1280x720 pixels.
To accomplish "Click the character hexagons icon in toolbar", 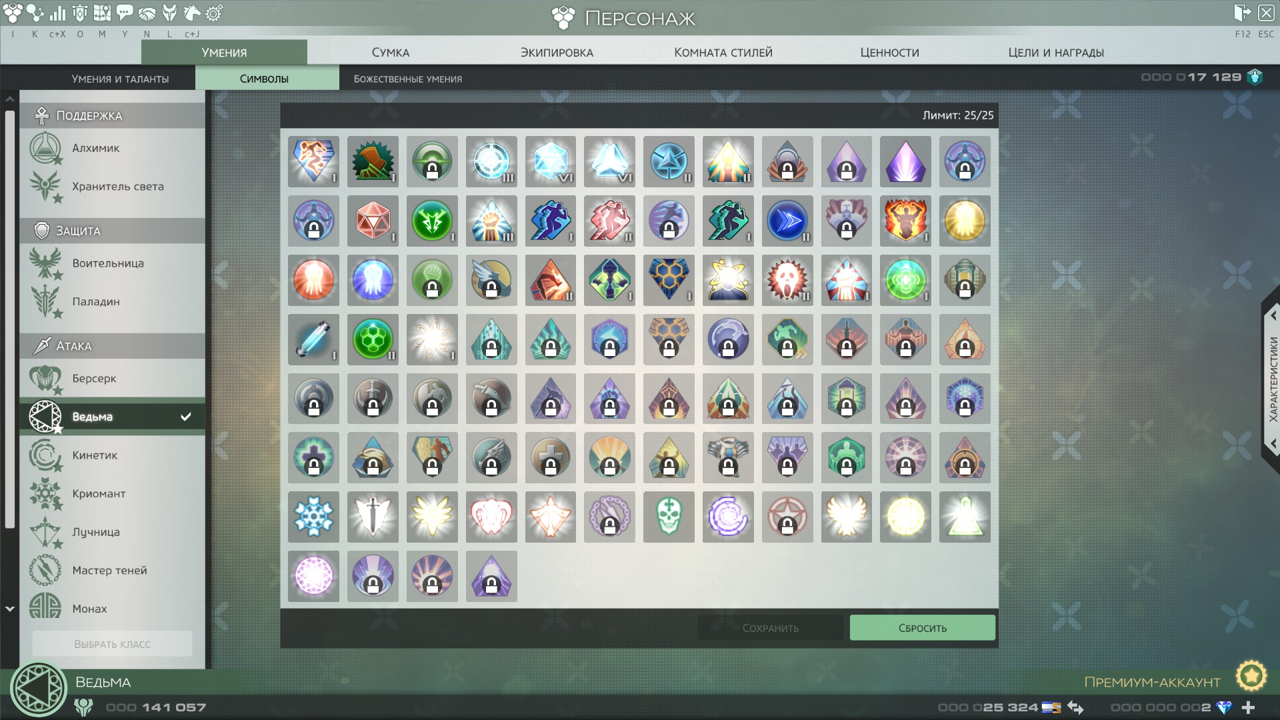I will [13, 13].
